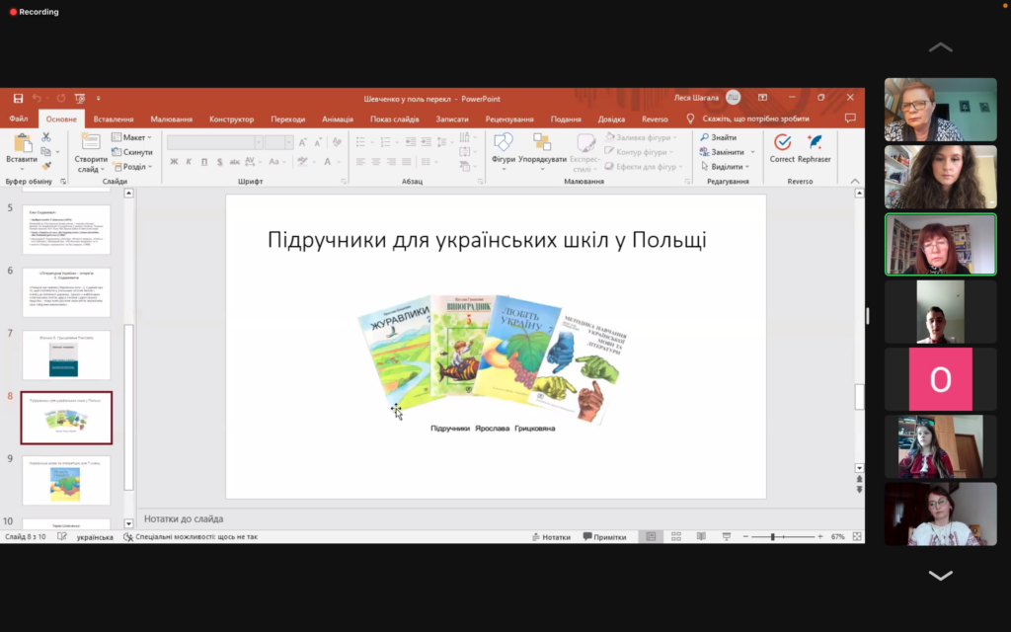Click the Cut scissors icon
The image size is (1011, 632).
[x=46, y=138]
